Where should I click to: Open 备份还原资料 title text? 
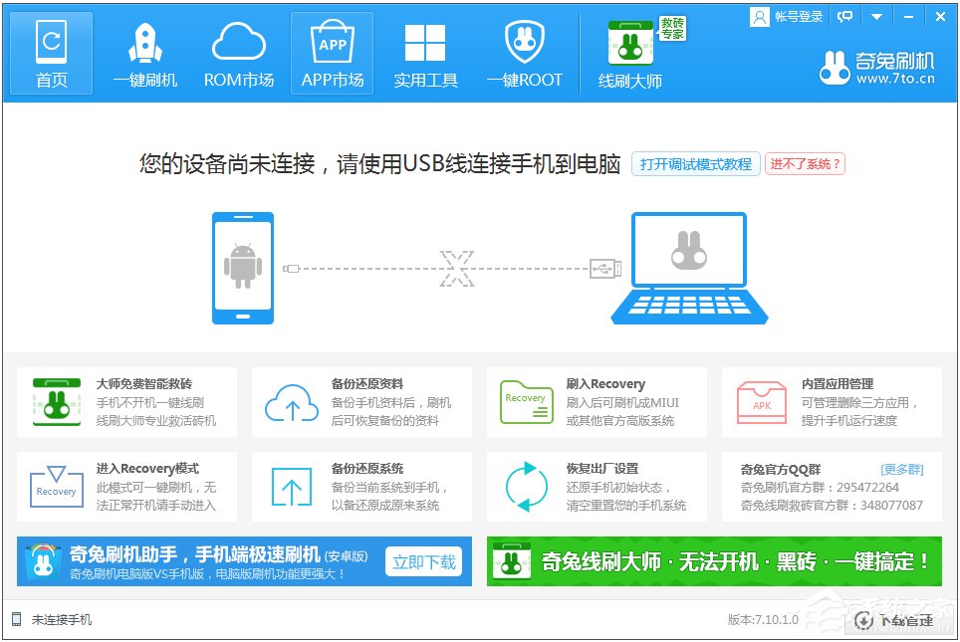[367, 384]
